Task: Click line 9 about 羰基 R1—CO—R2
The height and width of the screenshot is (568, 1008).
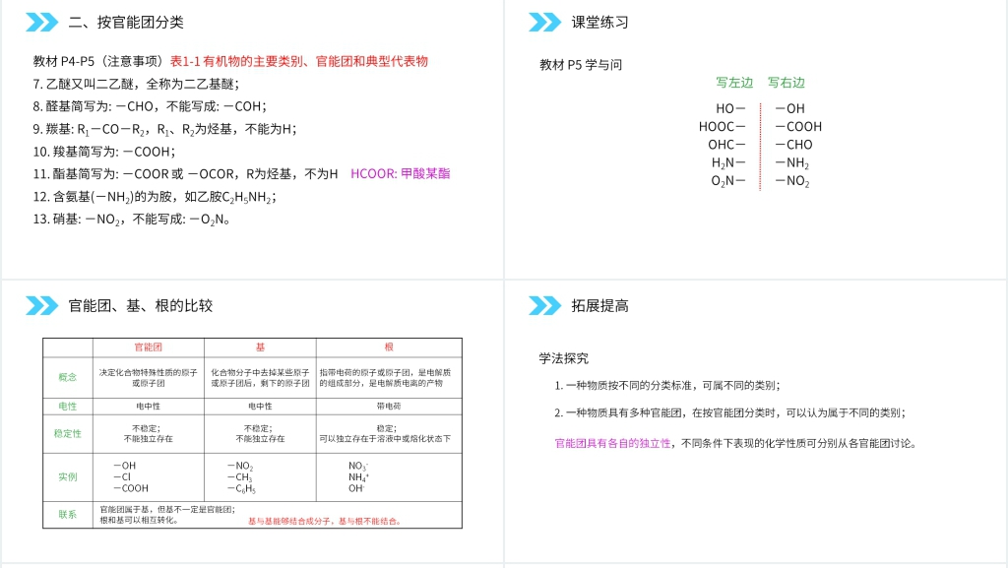Action: [x=164, y=129]
